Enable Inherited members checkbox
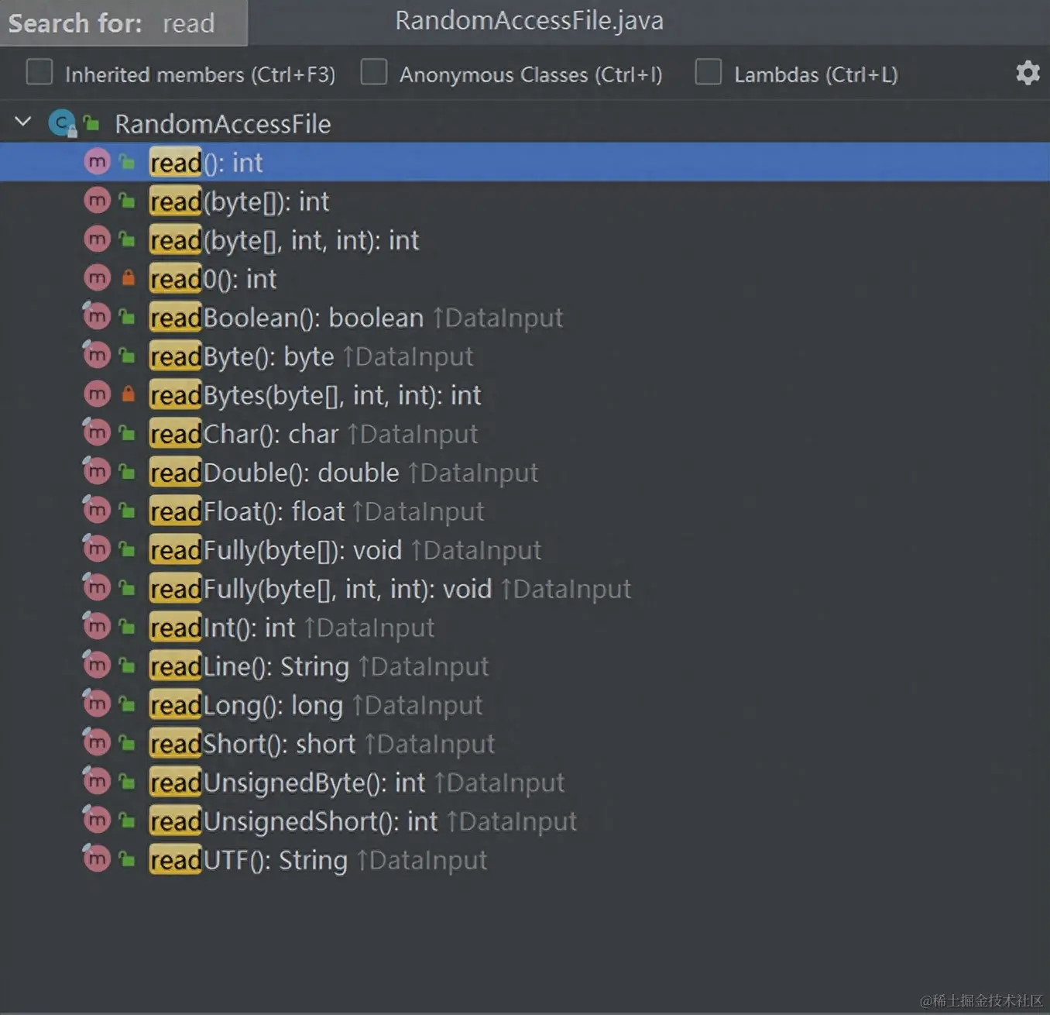 39,72
